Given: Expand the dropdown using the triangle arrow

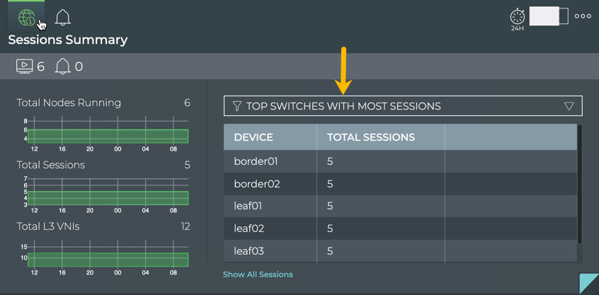Looking at the screenshot, I should pyautogui.click(x=569, y=106).
